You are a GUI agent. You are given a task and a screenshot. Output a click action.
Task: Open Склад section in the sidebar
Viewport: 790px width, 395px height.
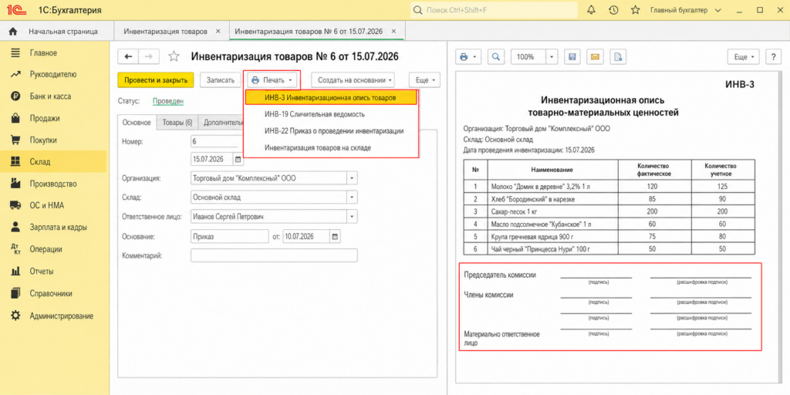tap(53, 162)
